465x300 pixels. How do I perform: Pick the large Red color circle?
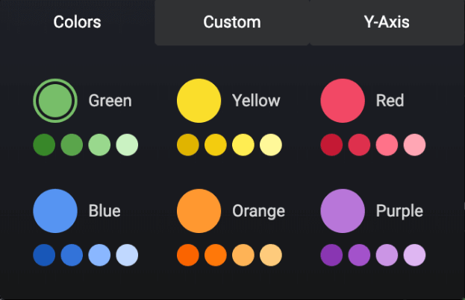[343, 100]
